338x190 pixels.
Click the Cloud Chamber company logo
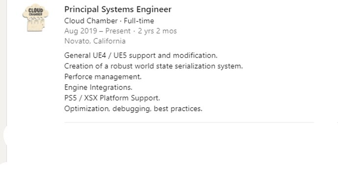(x=36, y=18)
